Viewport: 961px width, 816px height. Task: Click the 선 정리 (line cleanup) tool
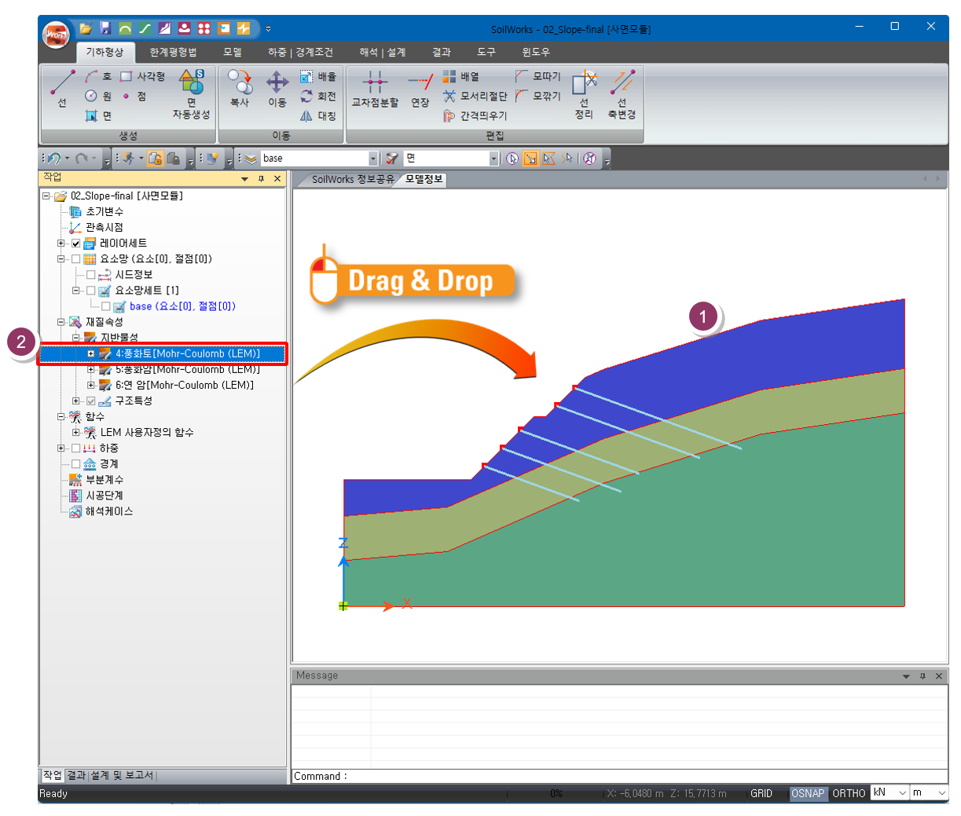tap(584, 94)
